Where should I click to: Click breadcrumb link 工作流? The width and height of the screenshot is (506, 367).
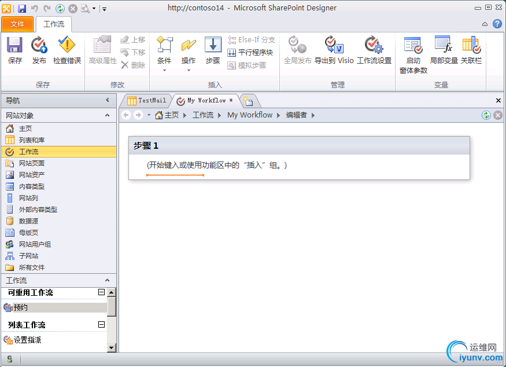tap(203, 115)
